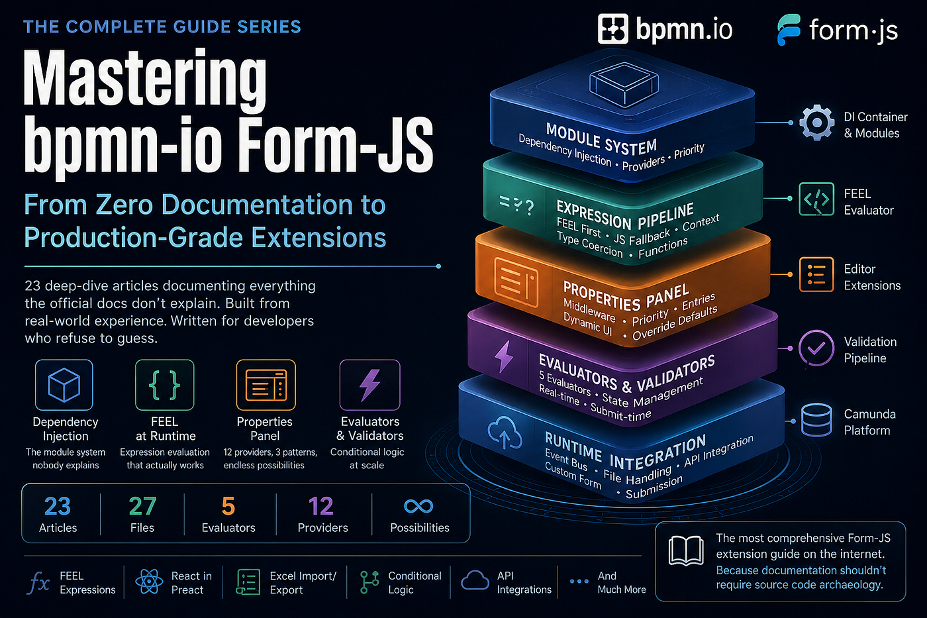Viewport: 927px width, 618px height.
Task: Click "12 providers, 3 patterns, endless possibilities" caption
Action: pyautogui.click(x=270, y=458)
